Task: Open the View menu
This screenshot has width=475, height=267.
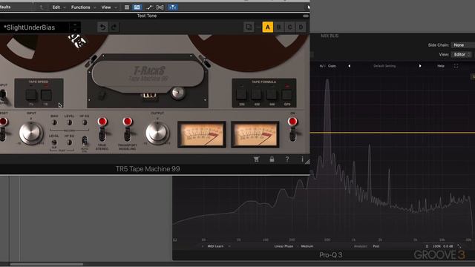Action: click(x=106, y=7)
